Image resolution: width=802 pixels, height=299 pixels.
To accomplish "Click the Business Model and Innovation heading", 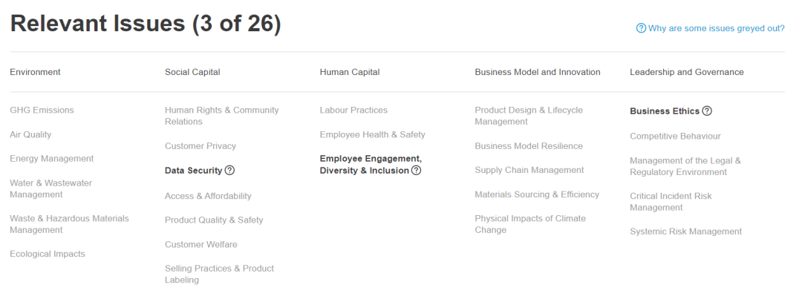I will point(537,72).
